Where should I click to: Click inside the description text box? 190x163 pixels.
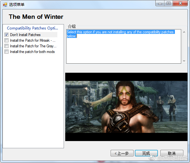124,46
